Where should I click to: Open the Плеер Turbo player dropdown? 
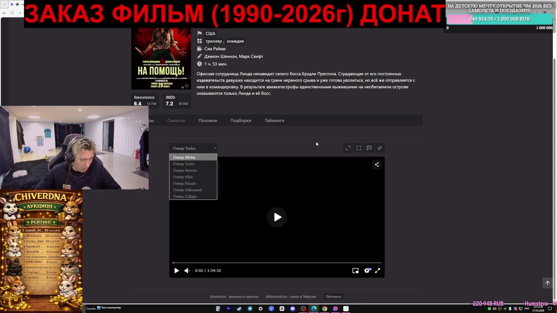193,148
